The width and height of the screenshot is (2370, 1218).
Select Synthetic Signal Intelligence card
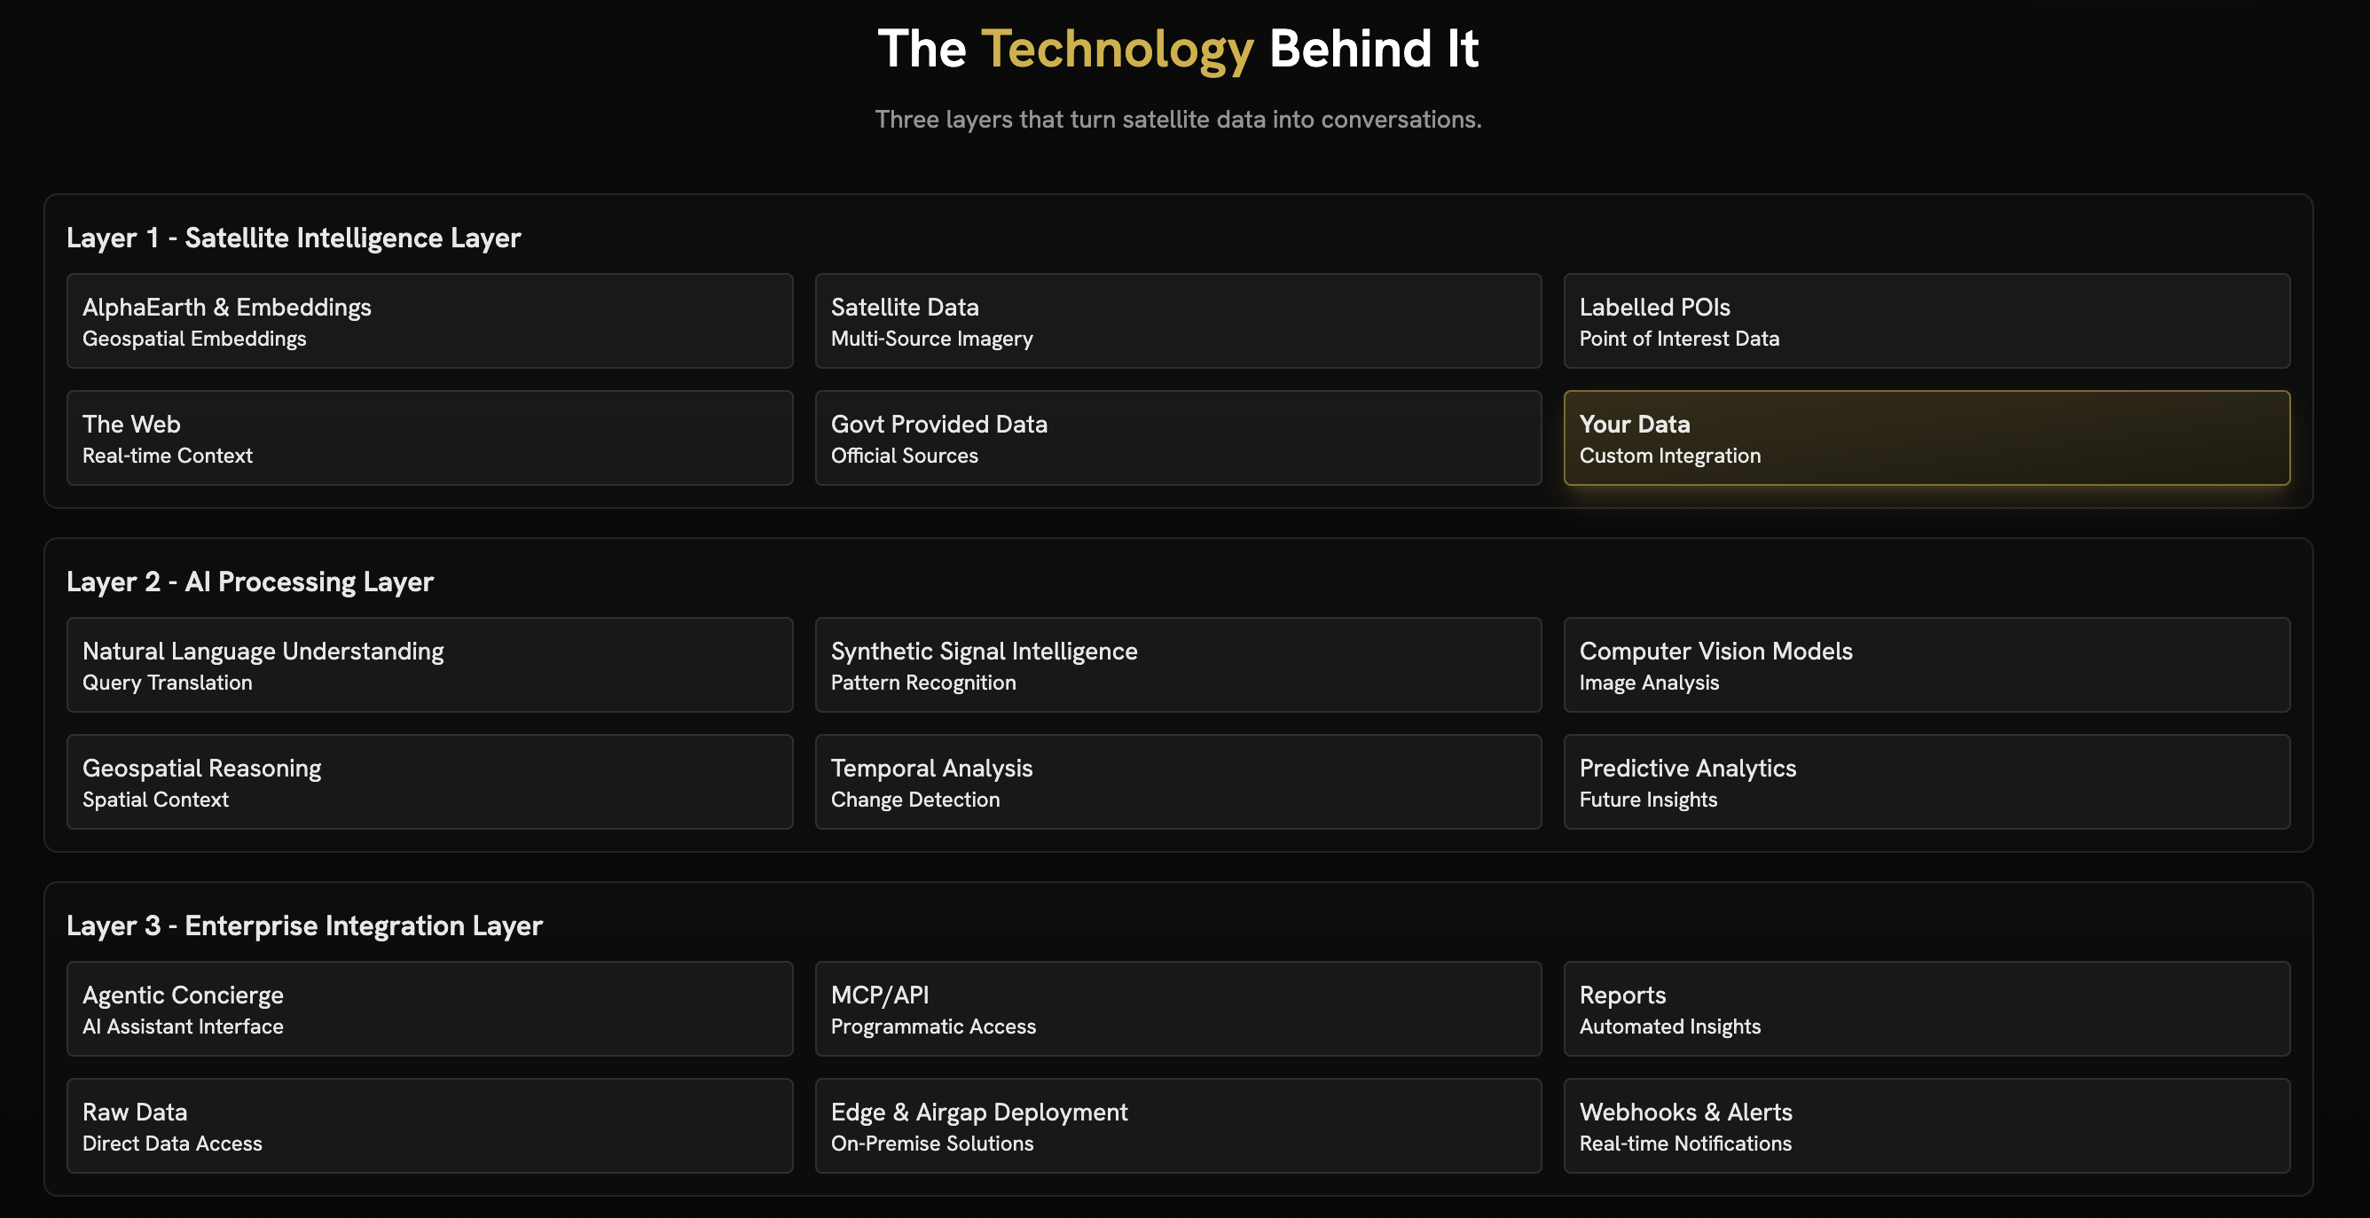(1178, 665)
